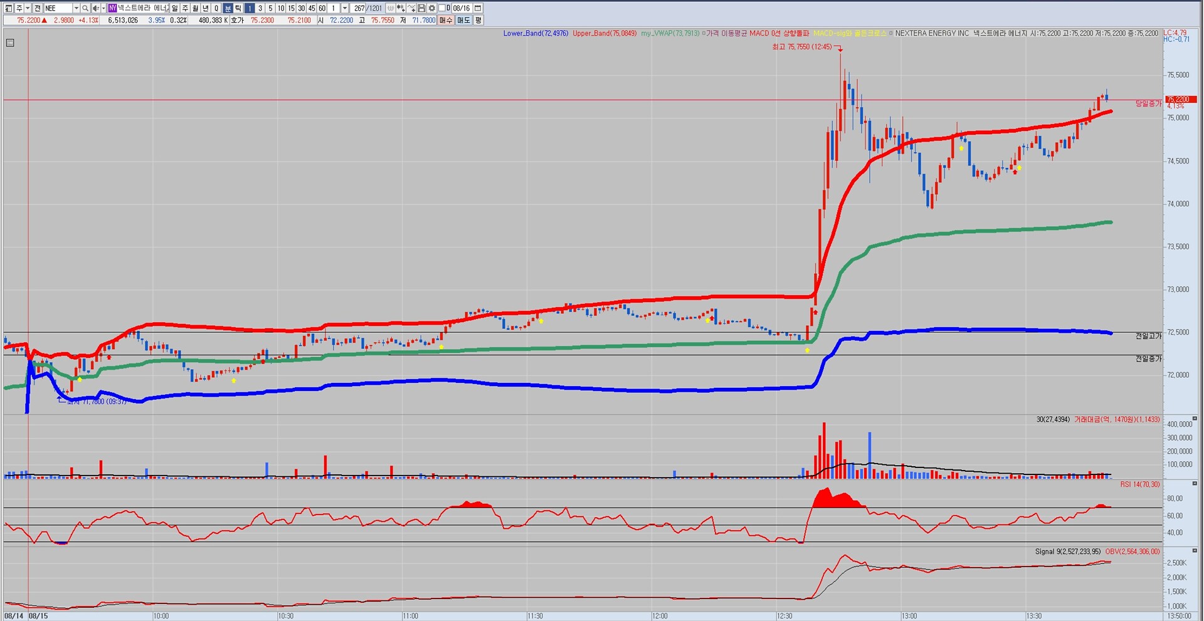Open the 주 market type dropdown arrow
1204x621 pixels.
(28, 8)
